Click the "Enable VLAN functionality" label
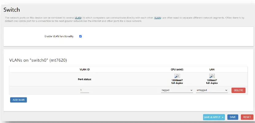This screenshot has width=255, height=123. [x=59, y=36]
